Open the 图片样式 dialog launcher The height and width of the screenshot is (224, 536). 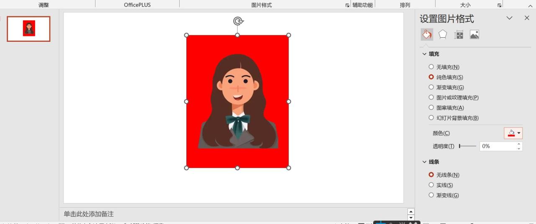click(x=347, y=5)
